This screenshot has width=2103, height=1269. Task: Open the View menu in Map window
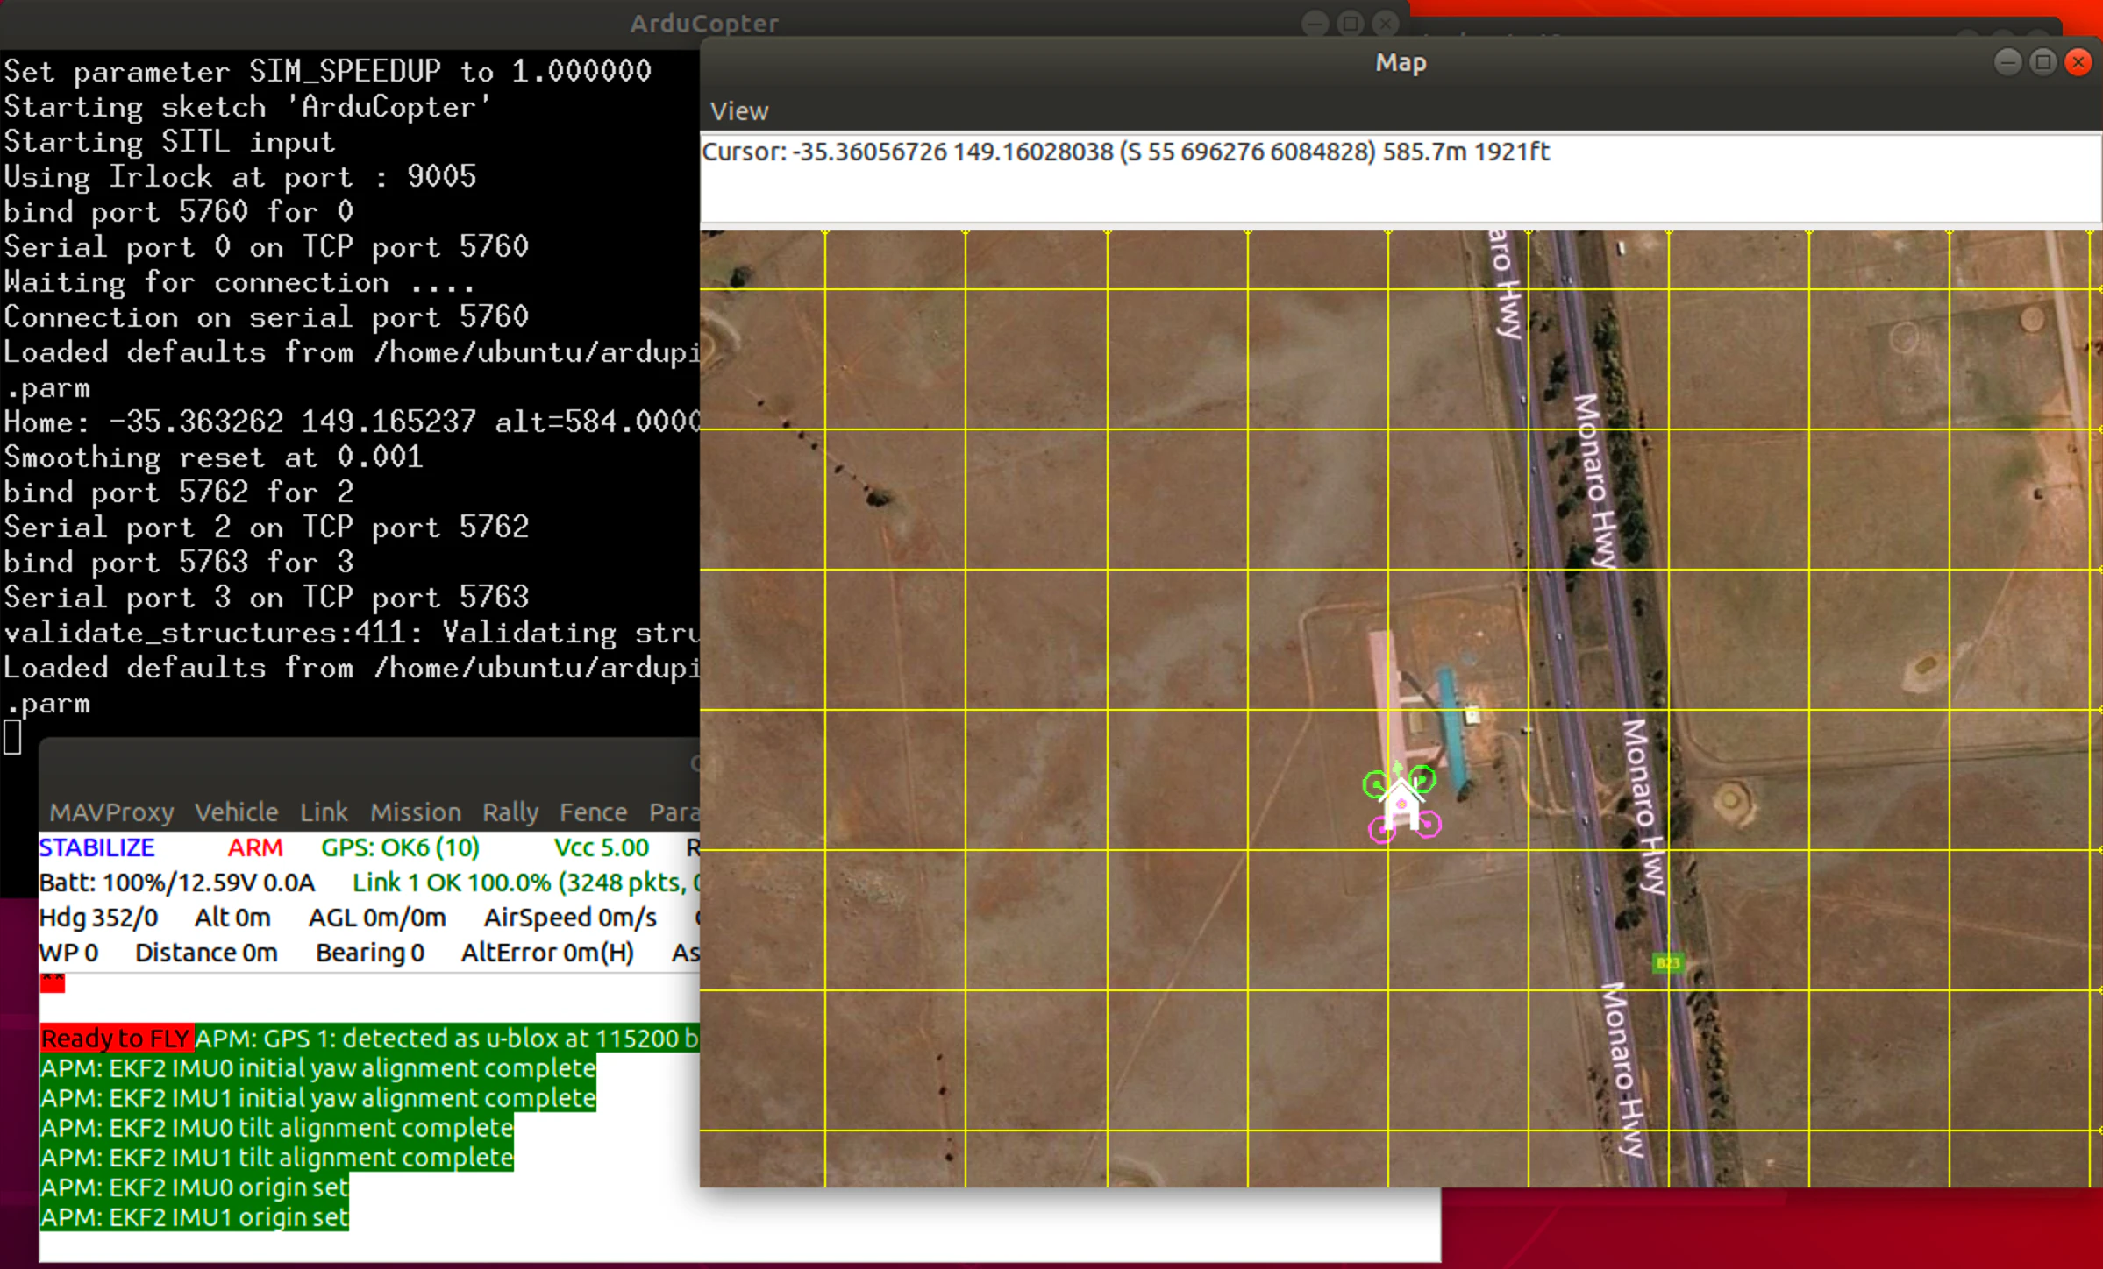738,111
